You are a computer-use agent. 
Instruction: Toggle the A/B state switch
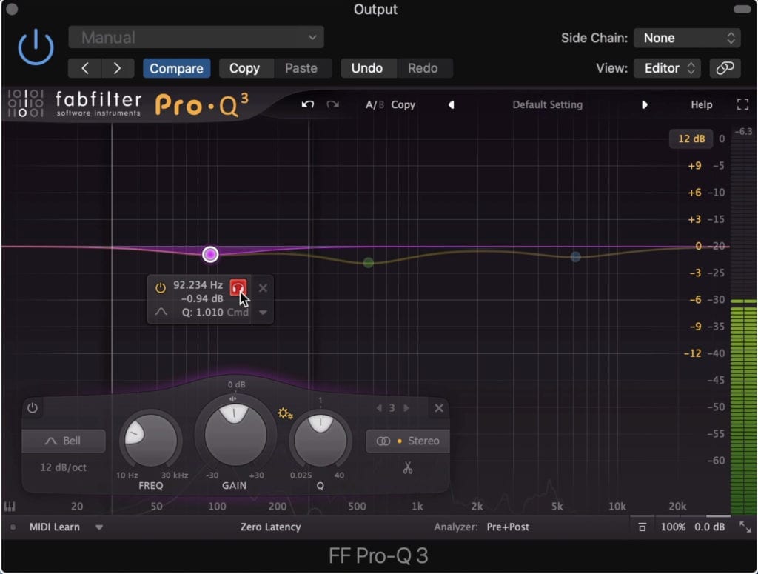[375, 104]
